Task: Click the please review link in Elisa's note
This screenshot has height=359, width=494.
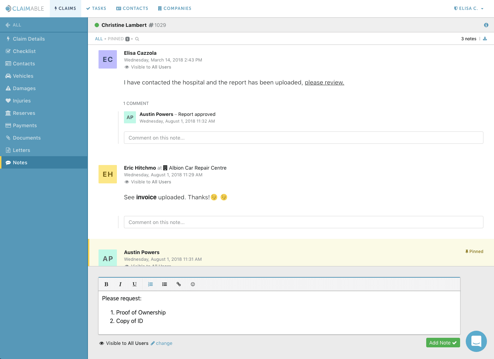Action: tap(324, 82)
